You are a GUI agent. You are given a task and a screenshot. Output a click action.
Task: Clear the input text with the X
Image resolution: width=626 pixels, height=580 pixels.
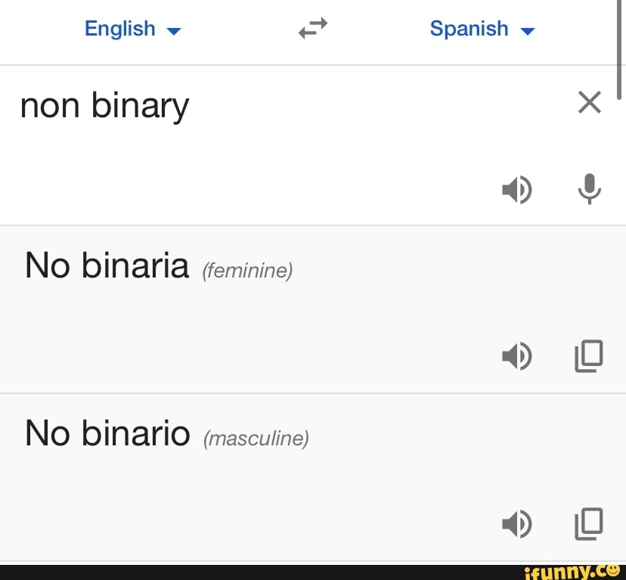coord(589,103)
